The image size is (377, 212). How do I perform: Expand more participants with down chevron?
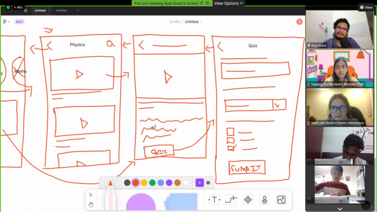pos(340,209)
